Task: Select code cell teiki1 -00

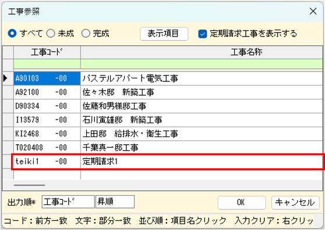Action: [x=47, y=161]
